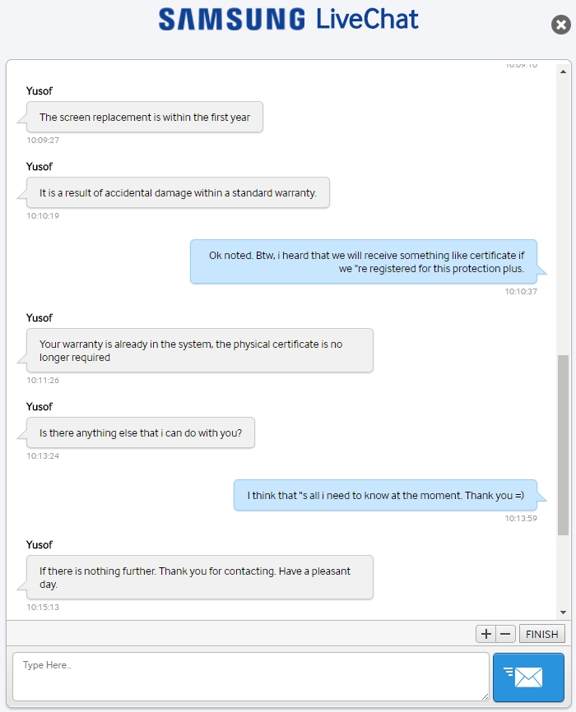The width and height of the screenshot is (576, 712).
Task: Click the plus icon to enlarge chat text
Action: coord(486,634)
